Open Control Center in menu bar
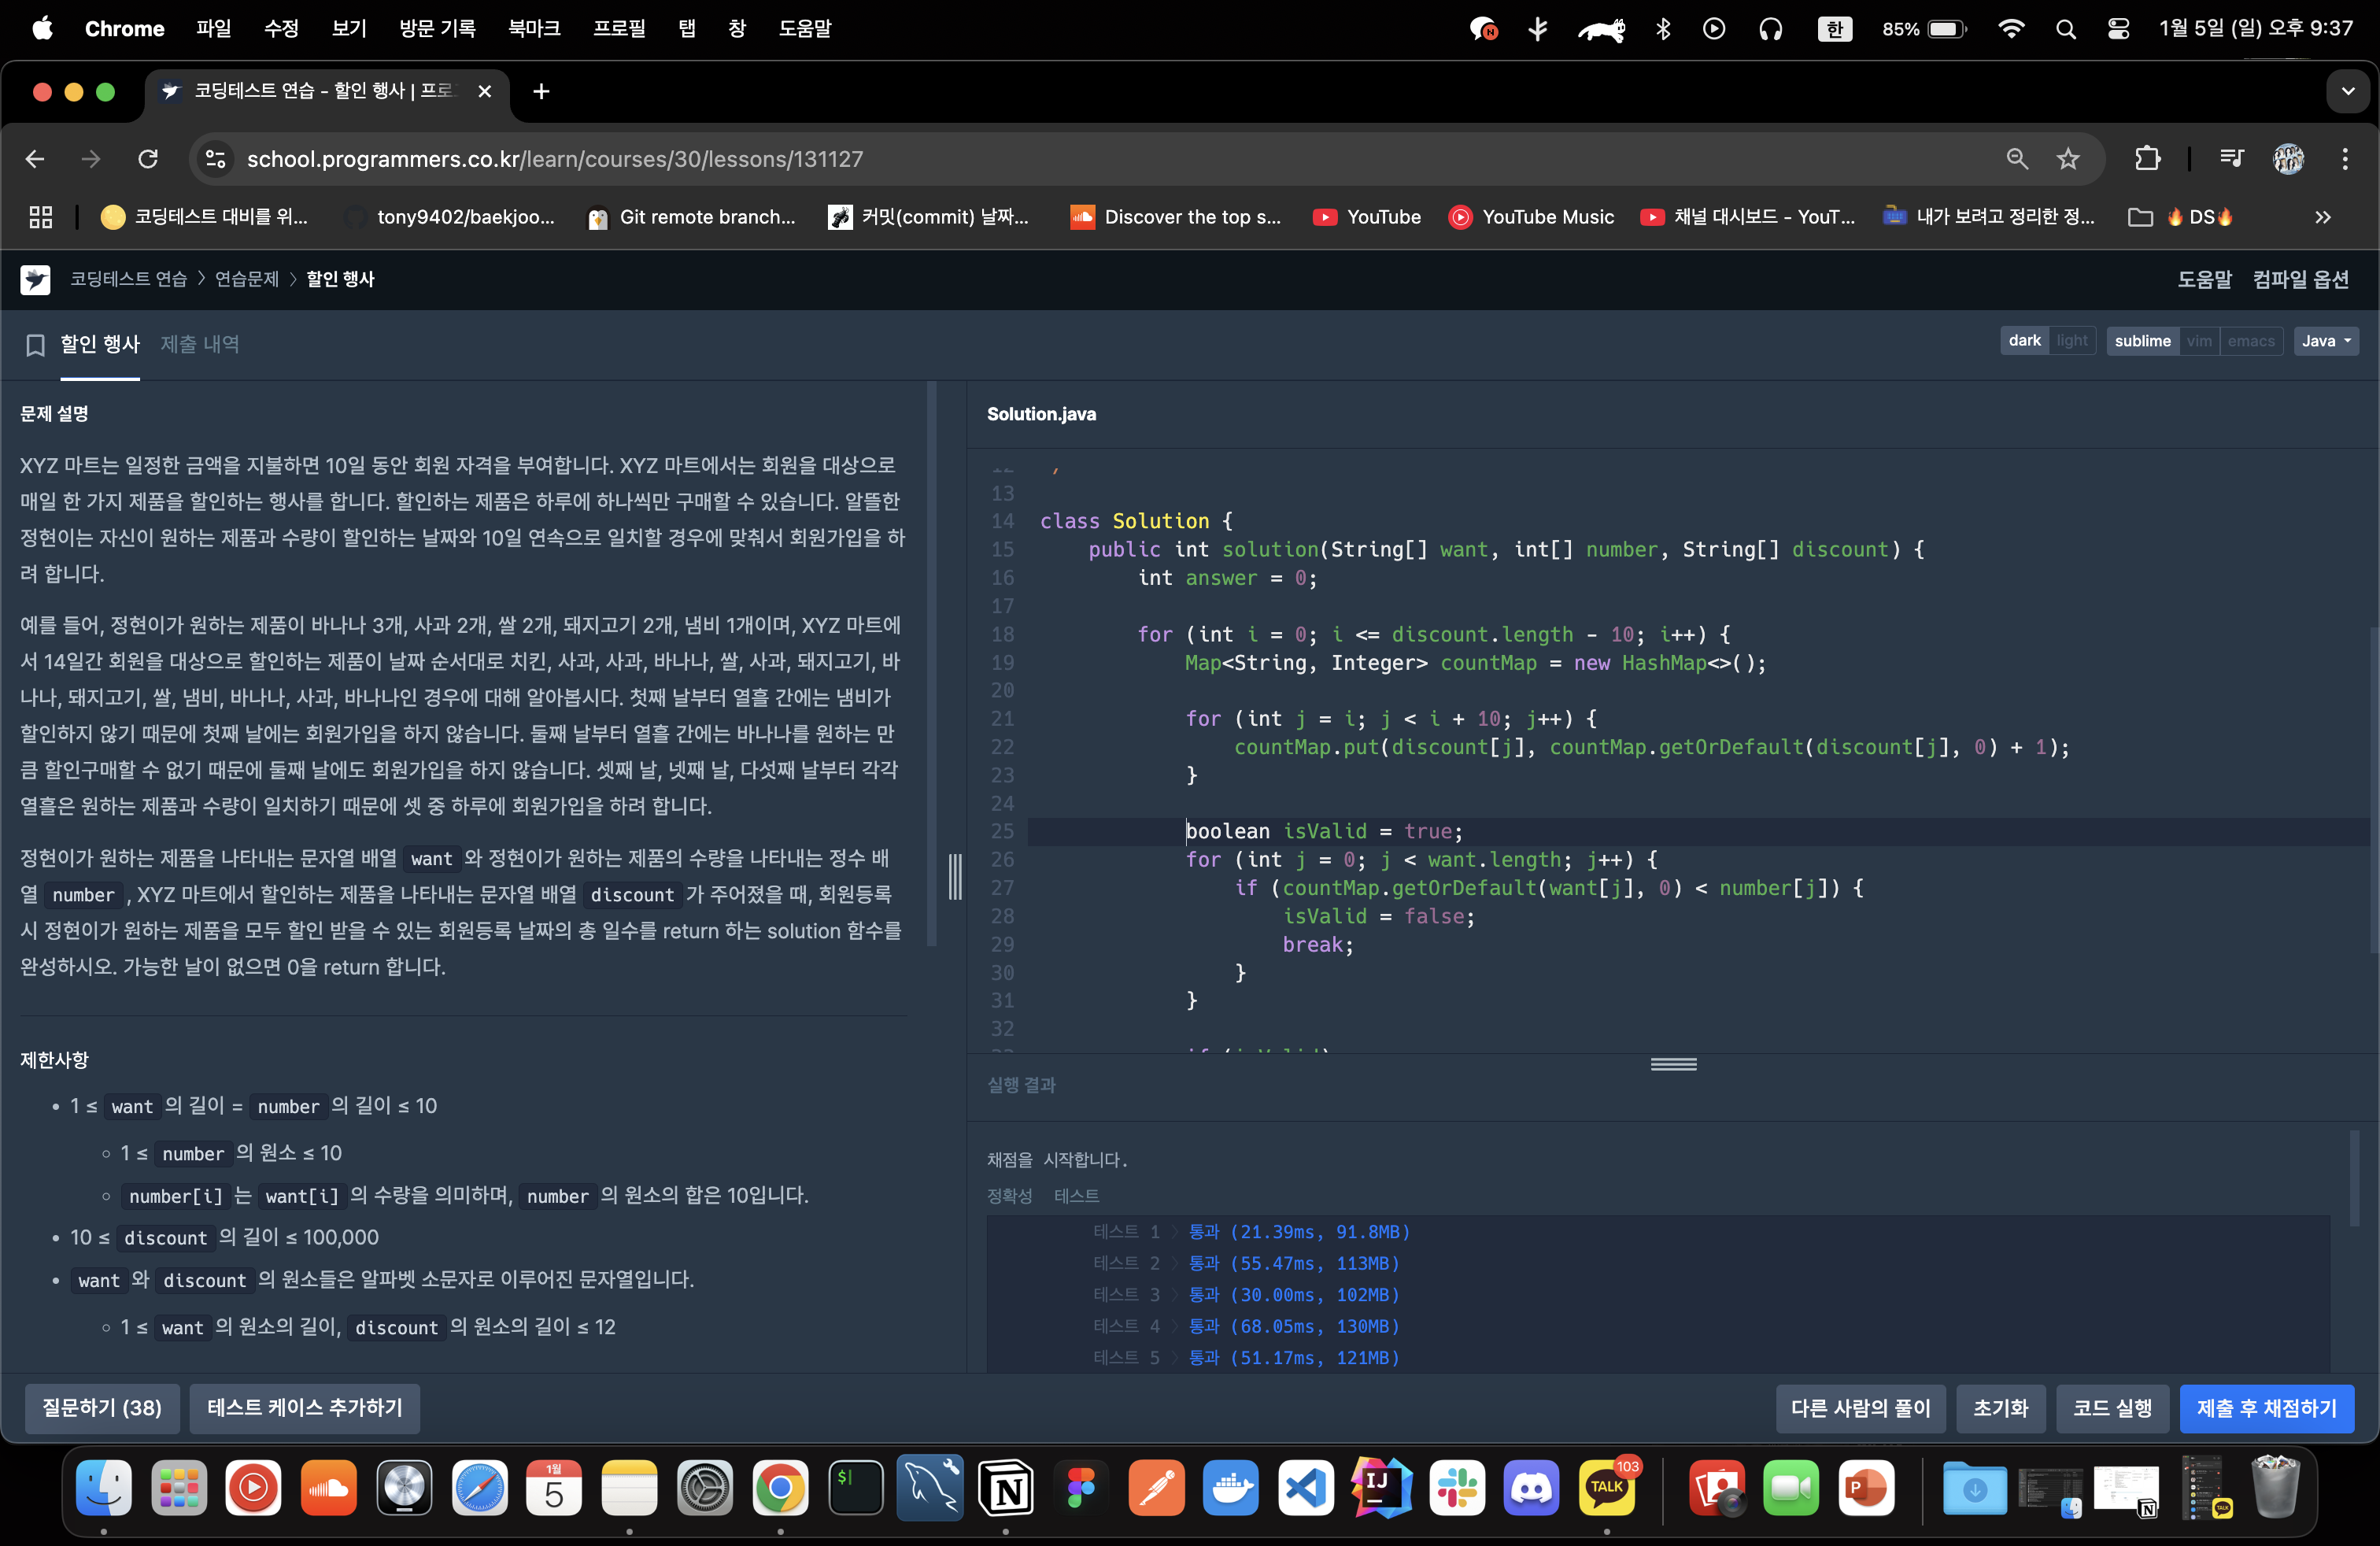 pos(2118,29)
